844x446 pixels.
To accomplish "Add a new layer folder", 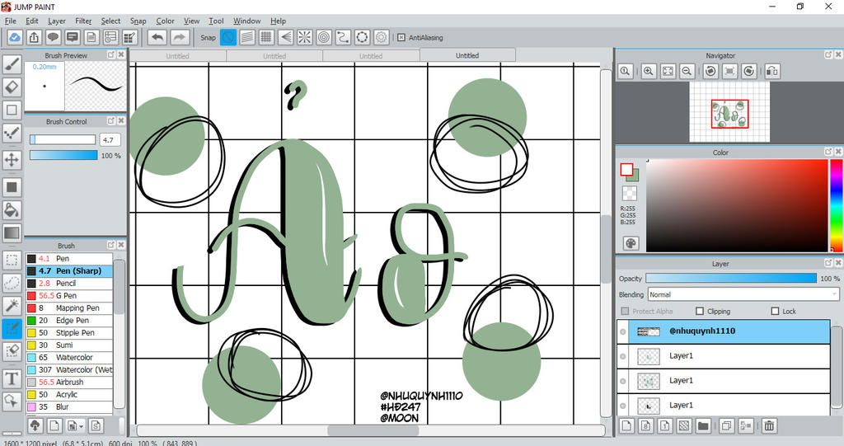I will point(703,426).
